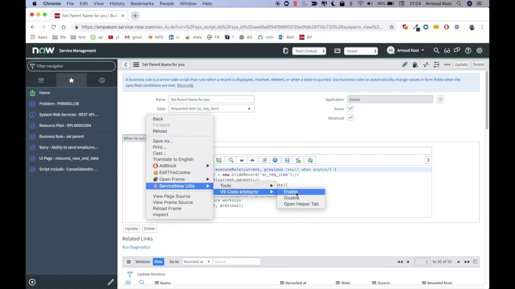Bookmark this page with the star icon
The image size is (515, 289).
tap(391, 27)
